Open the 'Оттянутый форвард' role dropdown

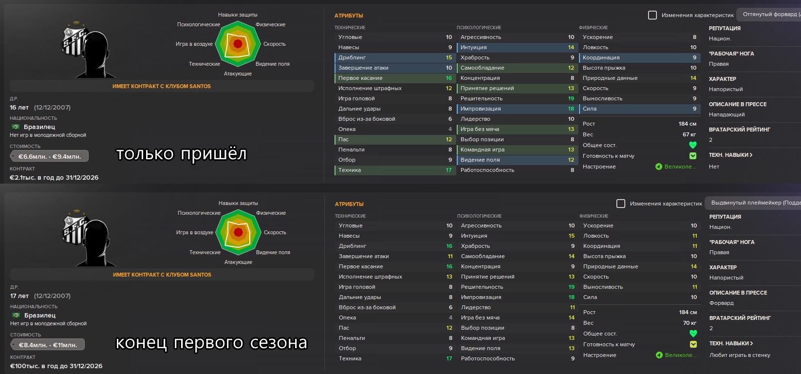pos(768,15)
